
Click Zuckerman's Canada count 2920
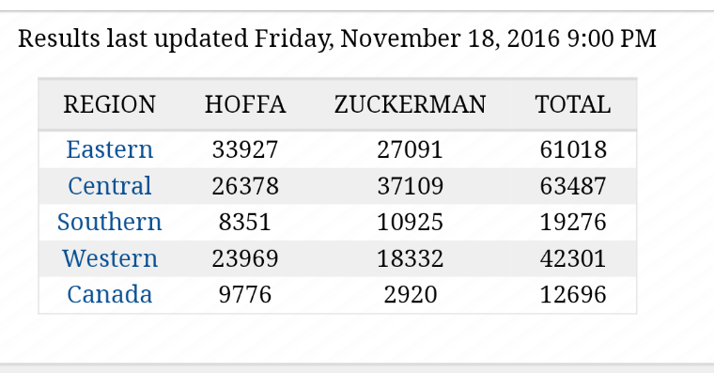(410, 294)
